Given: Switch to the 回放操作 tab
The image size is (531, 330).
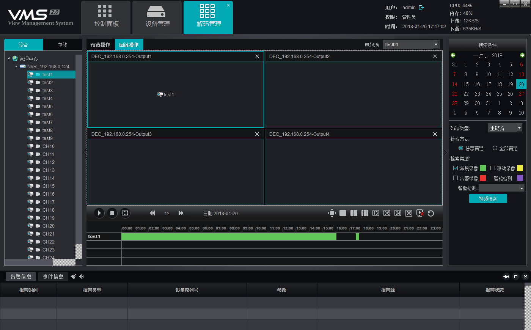Looking at the screenshot, I should point(129,45).
